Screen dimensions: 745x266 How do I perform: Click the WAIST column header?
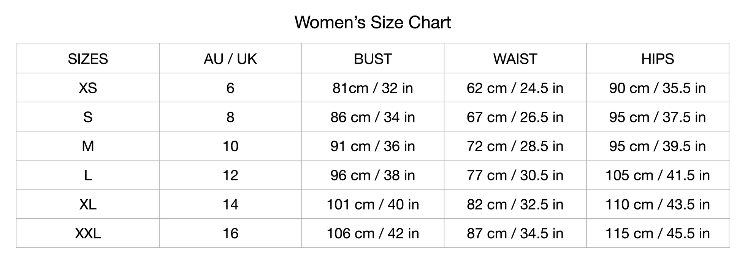pyautogui.click(x=515, y=59)
